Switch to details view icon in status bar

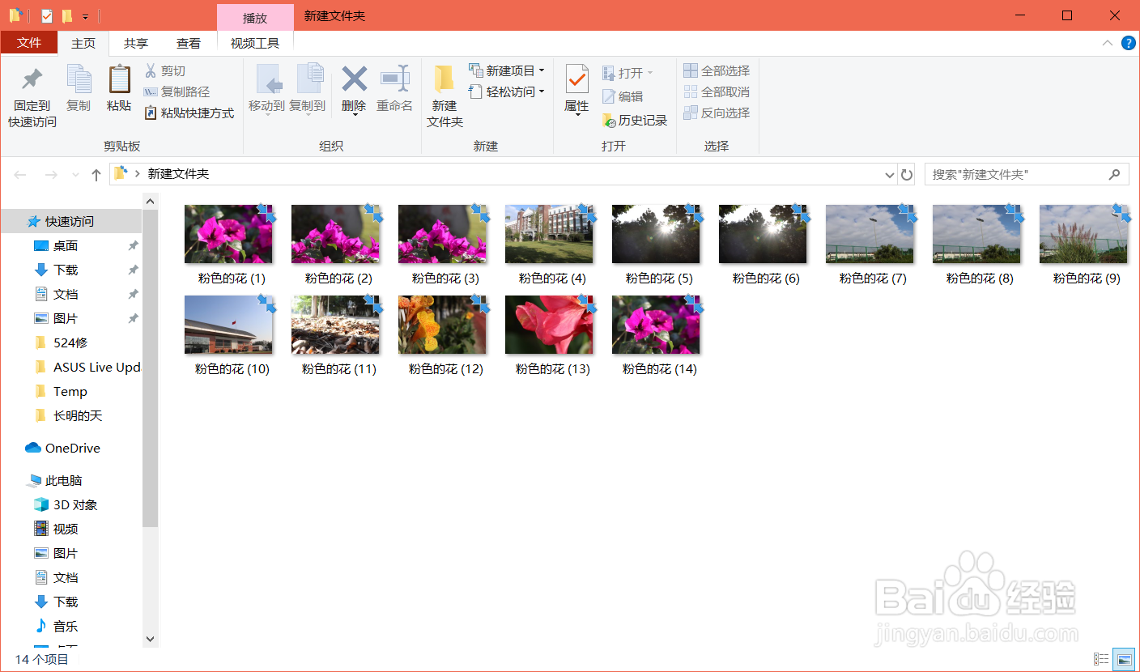click(x=1101, y=660)
